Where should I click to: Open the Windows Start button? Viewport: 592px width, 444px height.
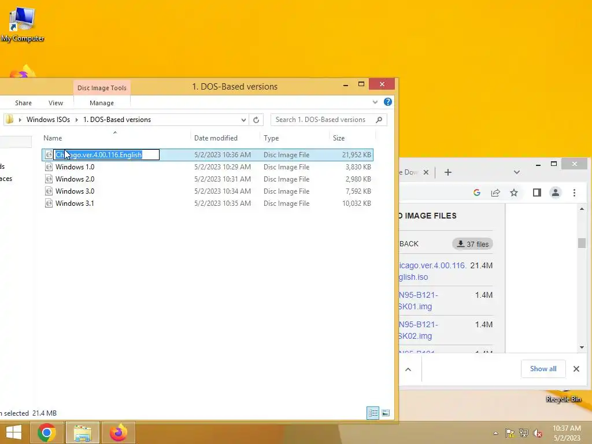pos(14,432)
